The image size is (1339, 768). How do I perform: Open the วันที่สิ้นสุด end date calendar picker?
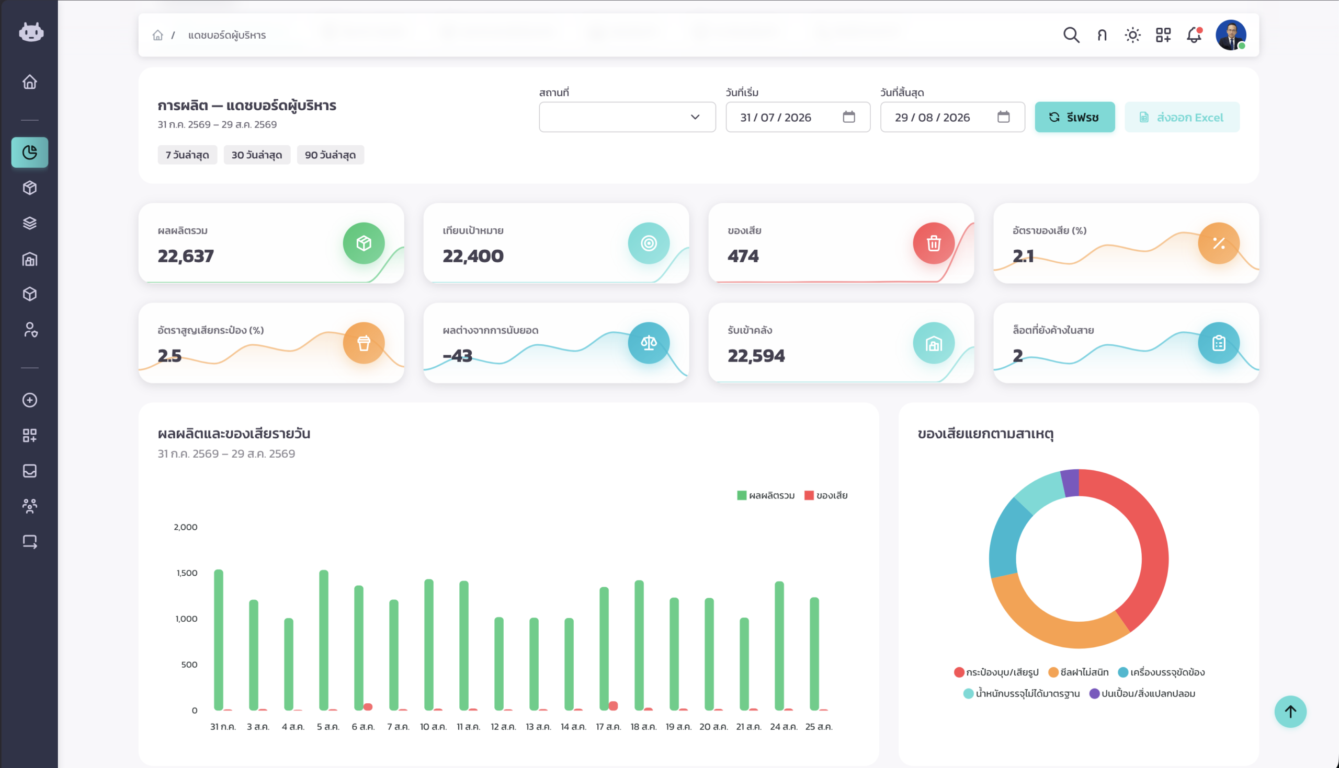point(1003,117)
